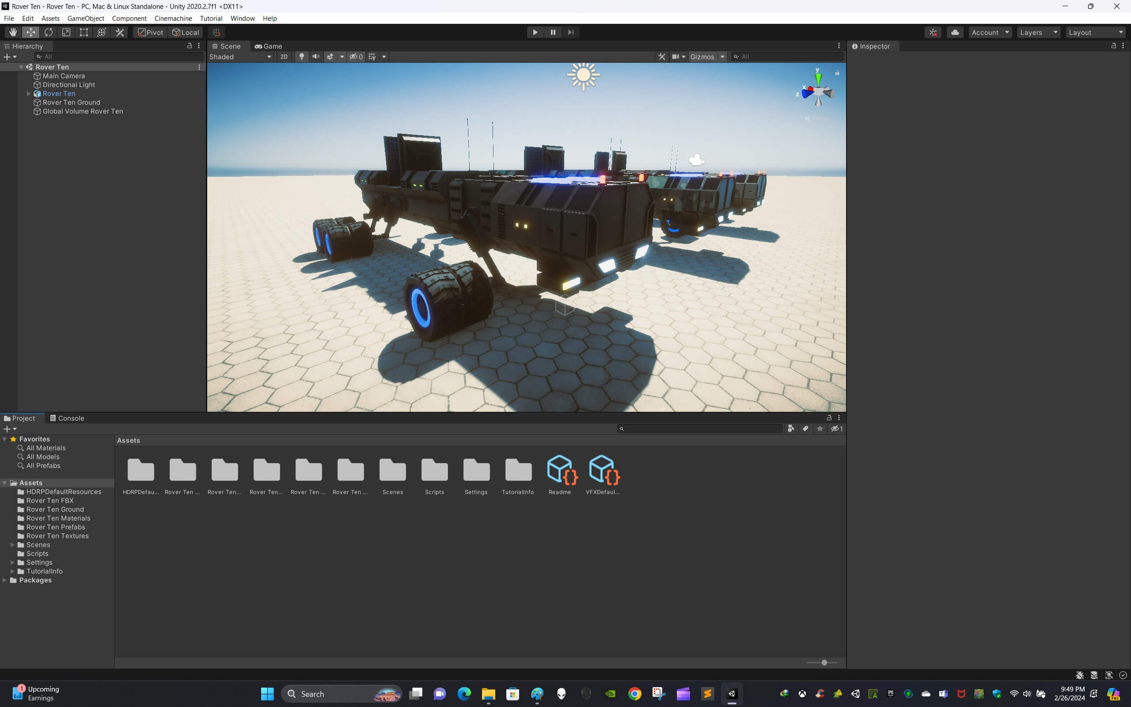This screenshot has height=707, width=1131.
Task: Select the Move tool
Action: coord(31,32)
